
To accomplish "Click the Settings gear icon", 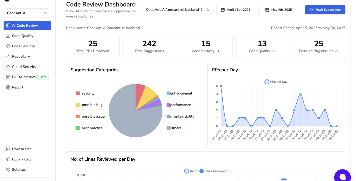I will pos(8,169).
